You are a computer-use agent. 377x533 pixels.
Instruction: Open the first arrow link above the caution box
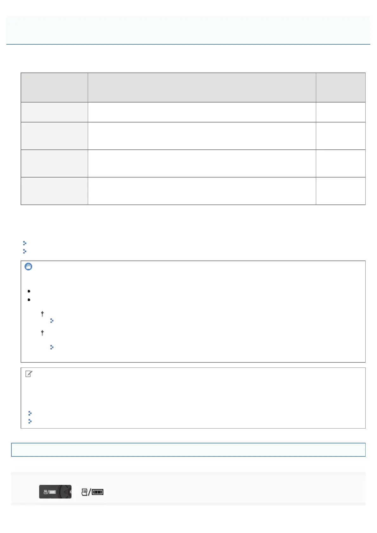click(25, 243)
